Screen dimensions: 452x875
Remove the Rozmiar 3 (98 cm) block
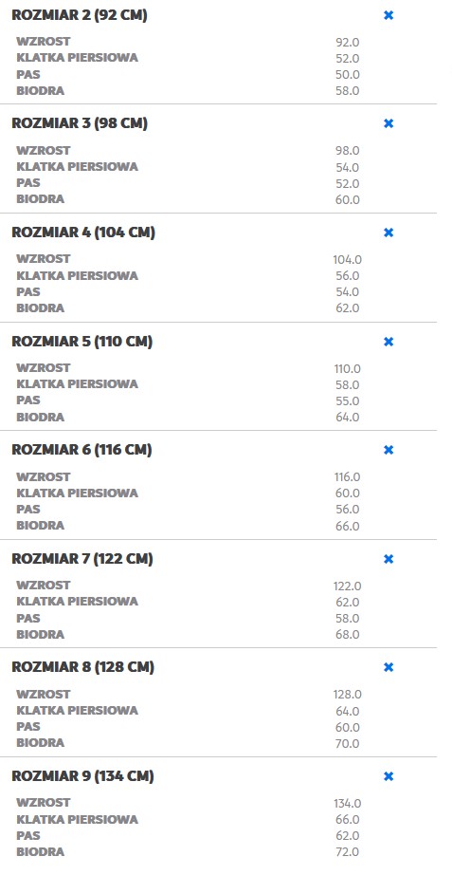(389, 123)
